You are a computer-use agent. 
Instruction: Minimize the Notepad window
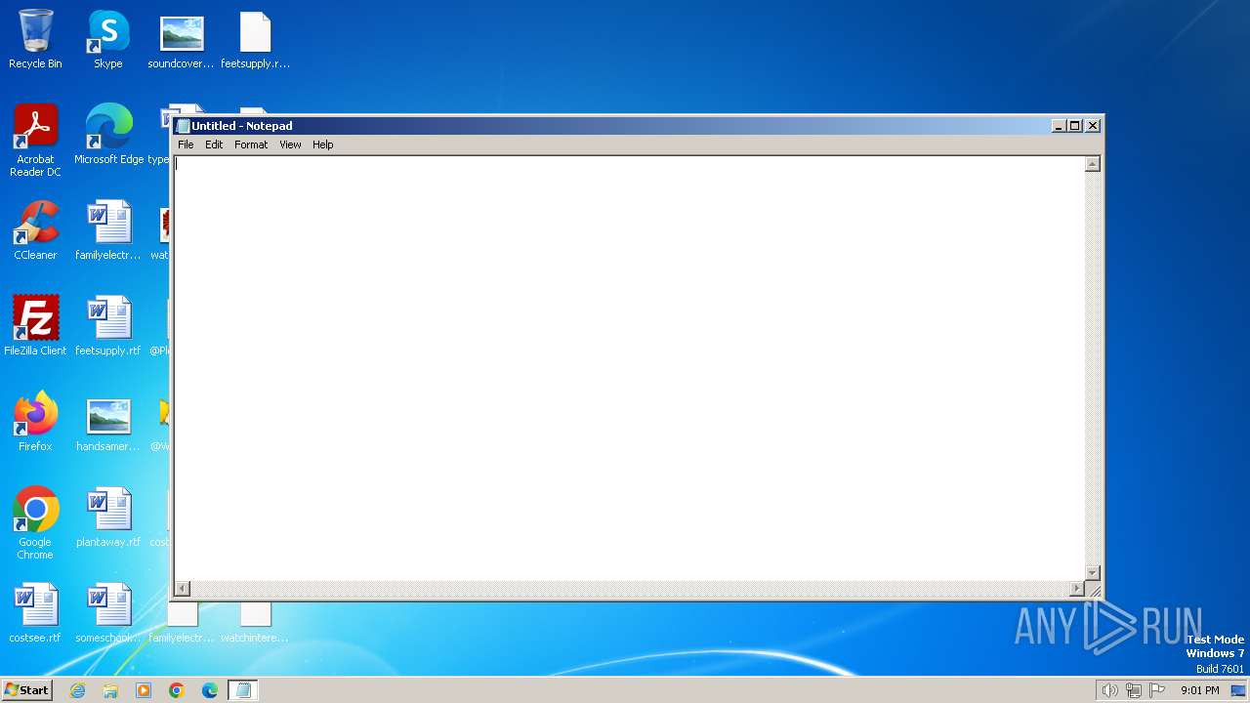pos(1059,126)
